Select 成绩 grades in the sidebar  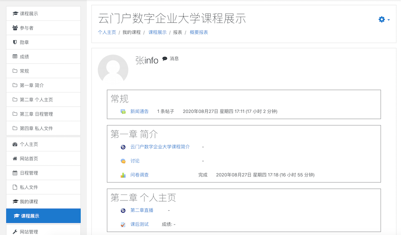43,56
